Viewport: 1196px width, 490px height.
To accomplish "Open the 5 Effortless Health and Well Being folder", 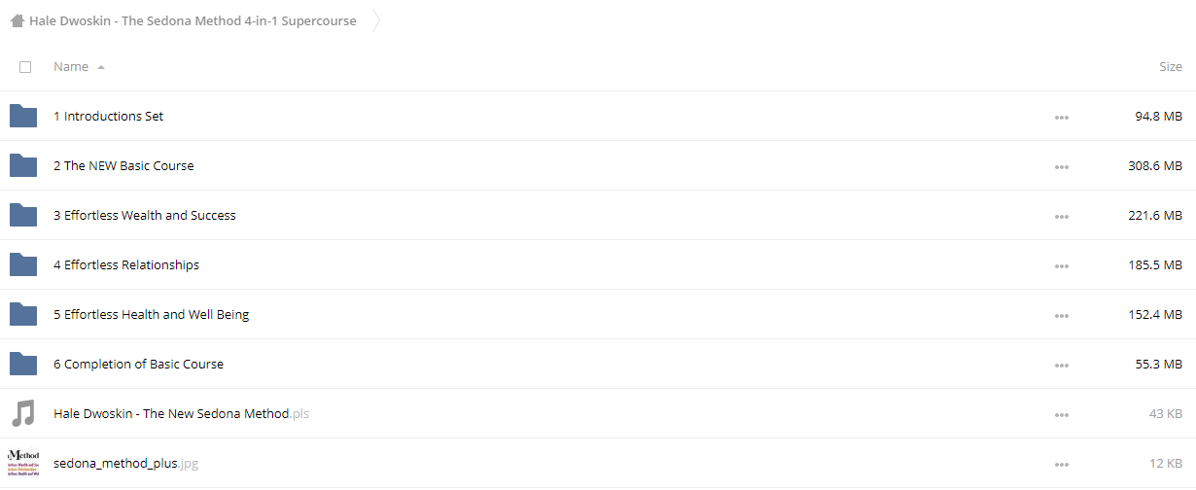I will tap(152, 315).
